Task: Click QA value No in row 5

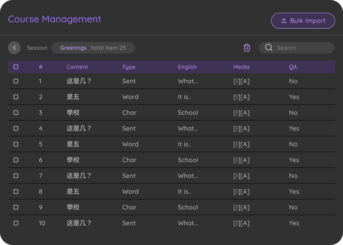Action: coord(293,144)
